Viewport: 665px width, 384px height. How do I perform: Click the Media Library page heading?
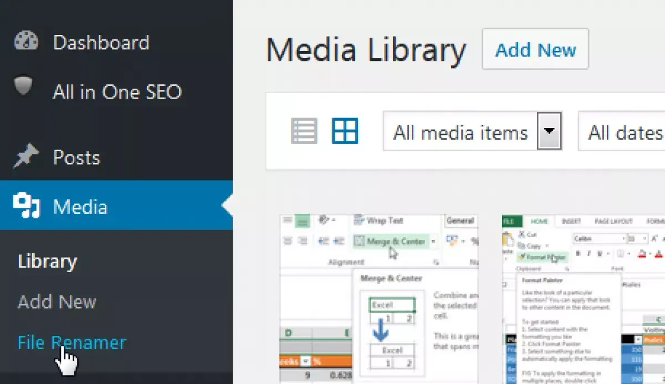[x=366, y=50]
